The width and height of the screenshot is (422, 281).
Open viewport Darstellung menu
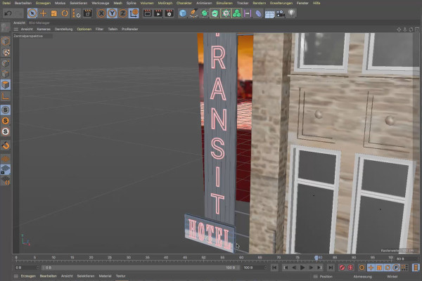[x=63, y=29]
